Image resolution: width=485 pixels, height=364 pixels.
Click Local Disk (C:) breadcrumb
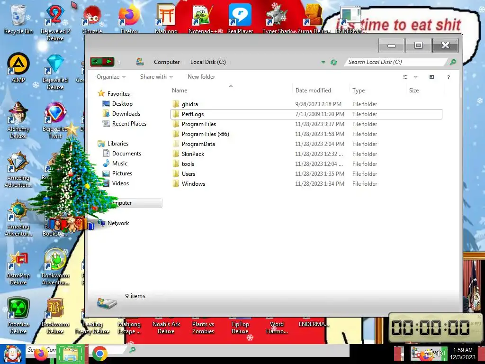point(208,62)
